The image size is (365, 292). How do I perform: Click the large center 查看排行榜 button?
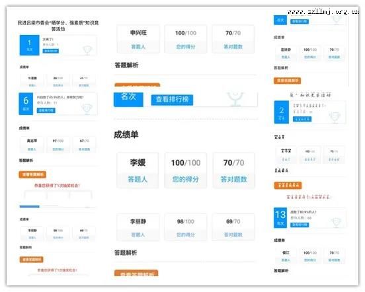coord(172,100)
